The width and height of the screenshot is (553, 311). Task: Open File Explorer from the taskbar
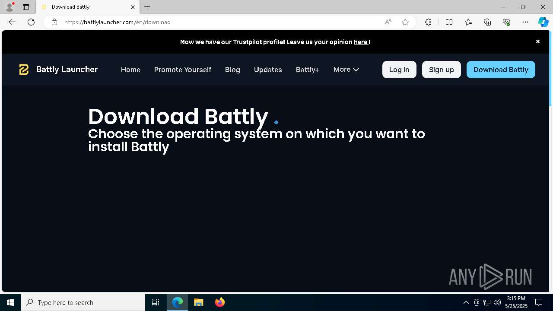point(199,302)
